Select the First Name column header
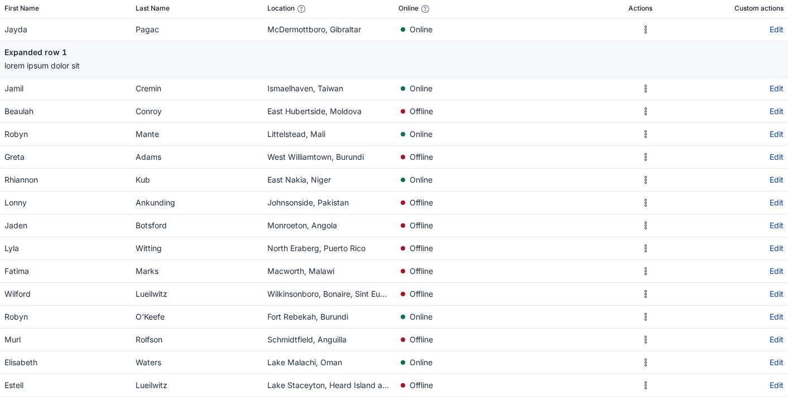The width and height of the screenshot is (788, 397). (x=22, y=8)
